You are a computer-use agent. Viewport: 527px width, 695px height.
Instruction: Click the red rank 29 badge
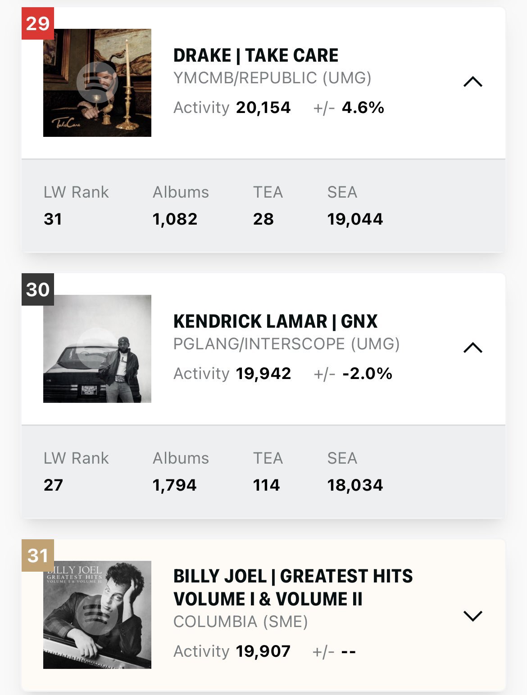[38, 23]
